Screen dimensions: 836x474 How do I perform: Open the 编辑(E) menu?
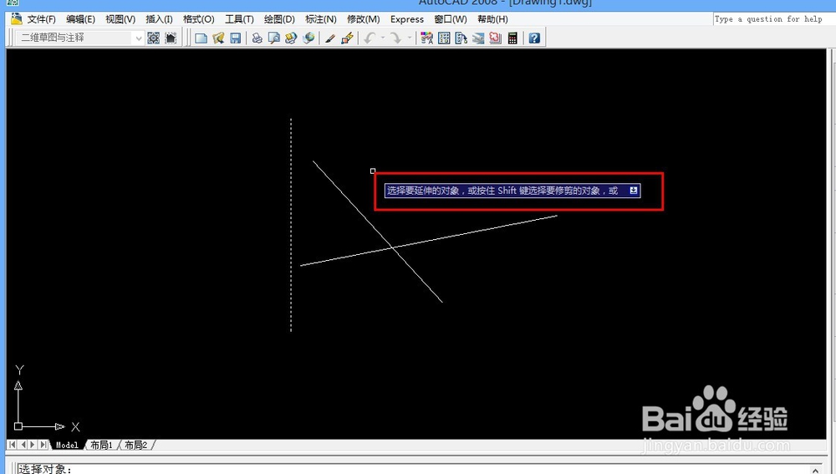click(x=80, y=19)
